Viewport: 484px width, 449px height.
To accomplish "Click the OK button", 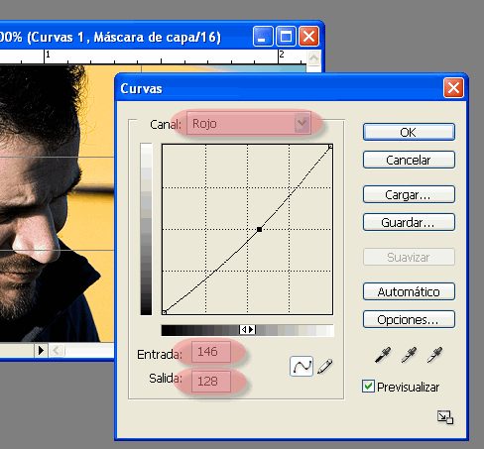I will [x=409, y=132].
